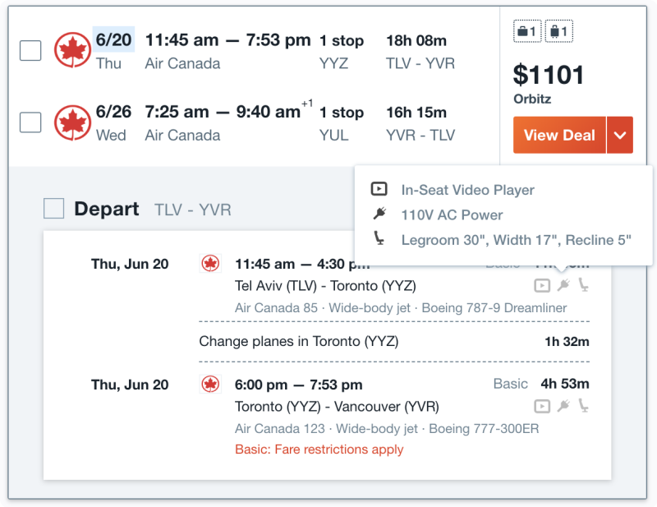The image size is (657, 507).
Task: Click Basic: Fare restrictions apply link
Action: pos(319,449)
